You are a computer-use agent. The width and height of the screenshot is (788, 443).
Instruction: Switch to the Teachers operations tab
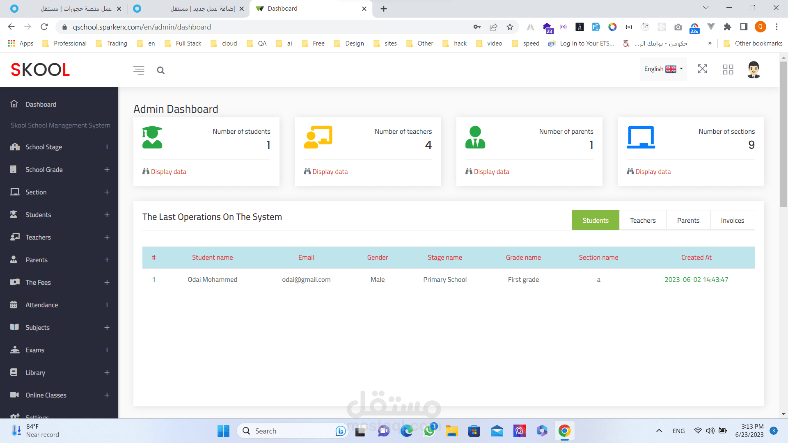pos(643,220)
